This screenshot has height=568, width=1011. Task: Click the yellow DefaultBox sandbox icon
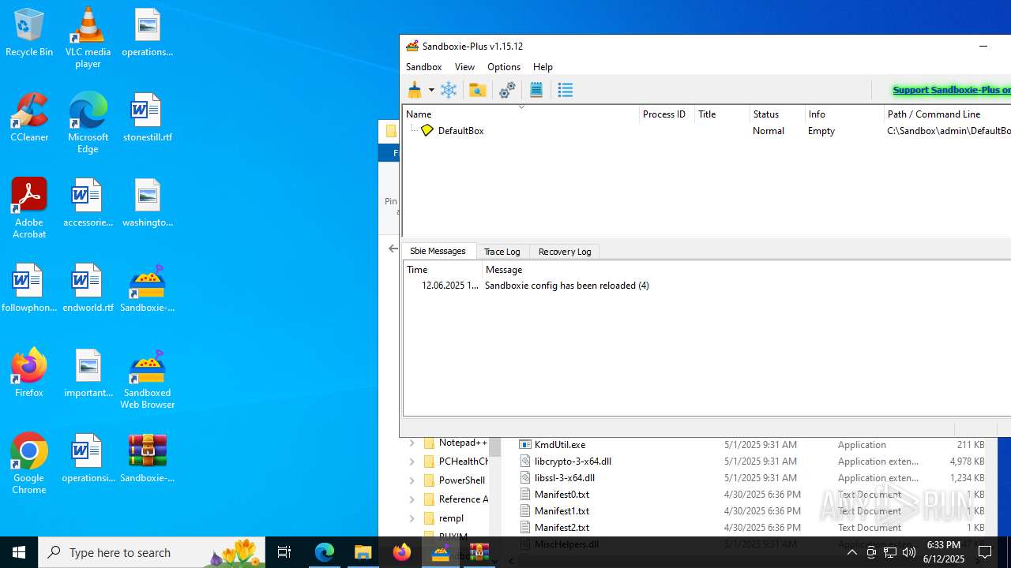click(427, 130)
